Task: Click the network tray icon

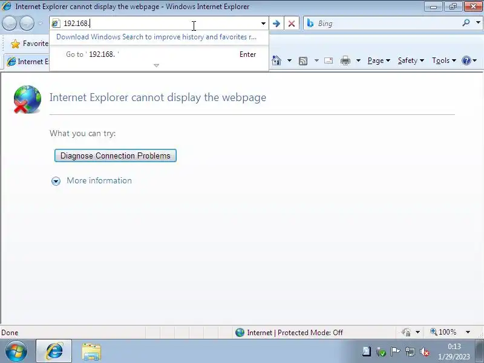Action: click(410, 352)
